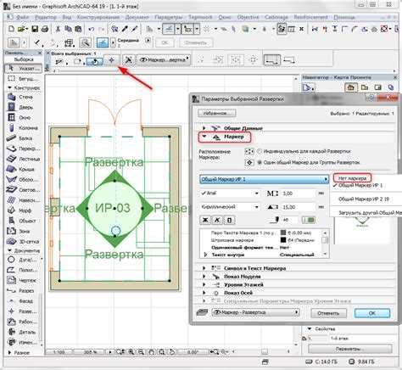Expand the Показ Модели section
402x370 pixels.
click(204, 276)
